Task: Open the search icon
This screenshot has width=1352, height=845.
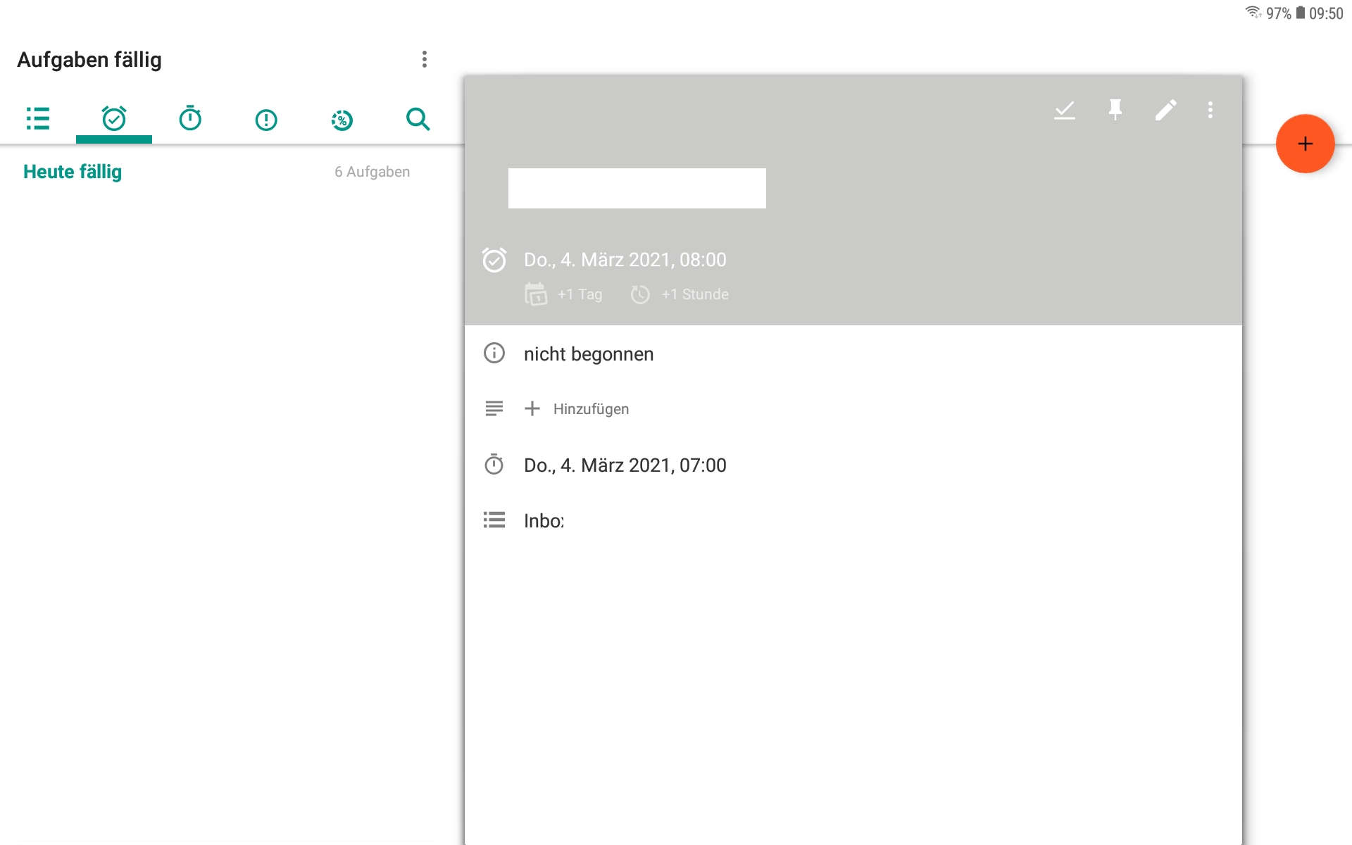Action: pos(418,119)
